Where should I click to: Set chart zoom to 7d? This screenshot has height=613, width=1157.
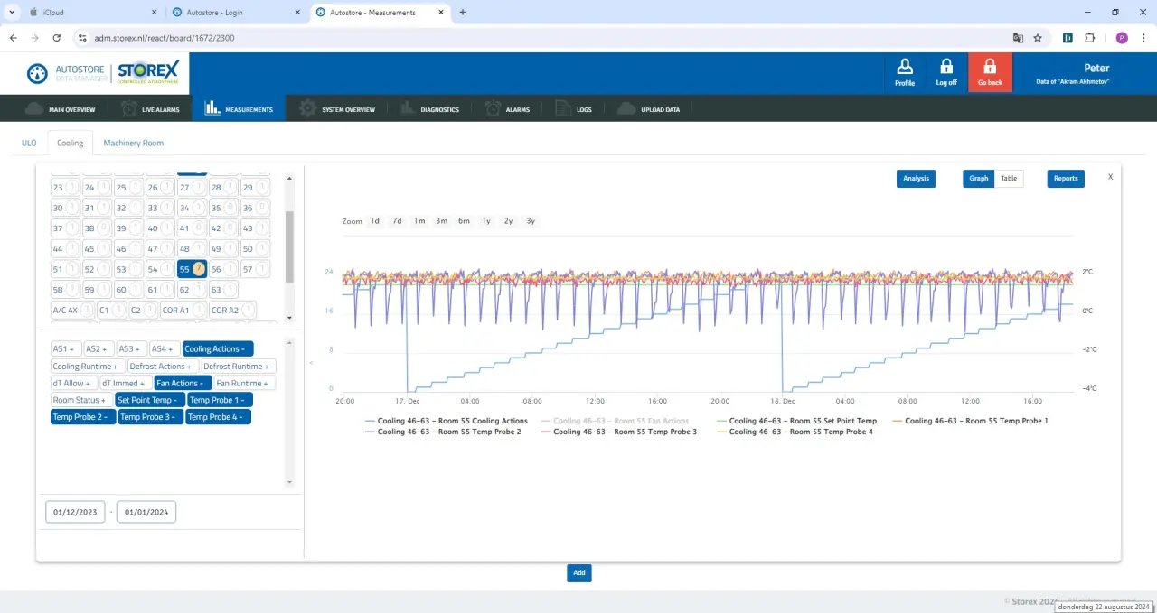[397, 221]
